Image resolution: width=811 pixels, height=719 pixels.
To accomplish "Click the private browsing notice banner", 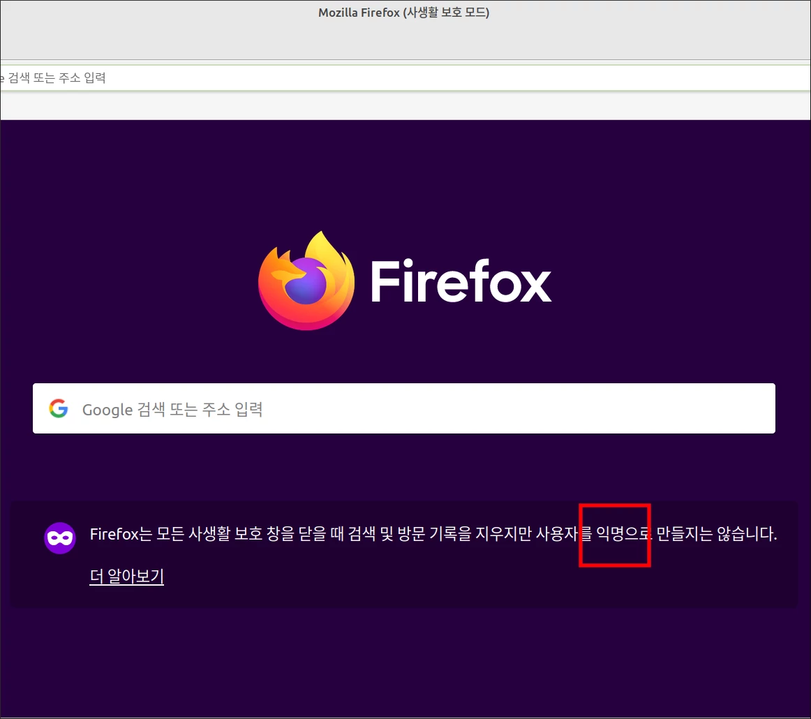I will (x=403, y=554).
